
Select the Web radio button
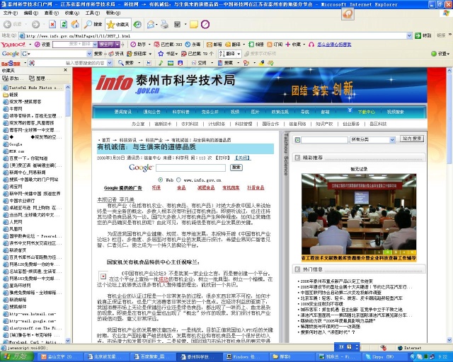coord(160,180)
